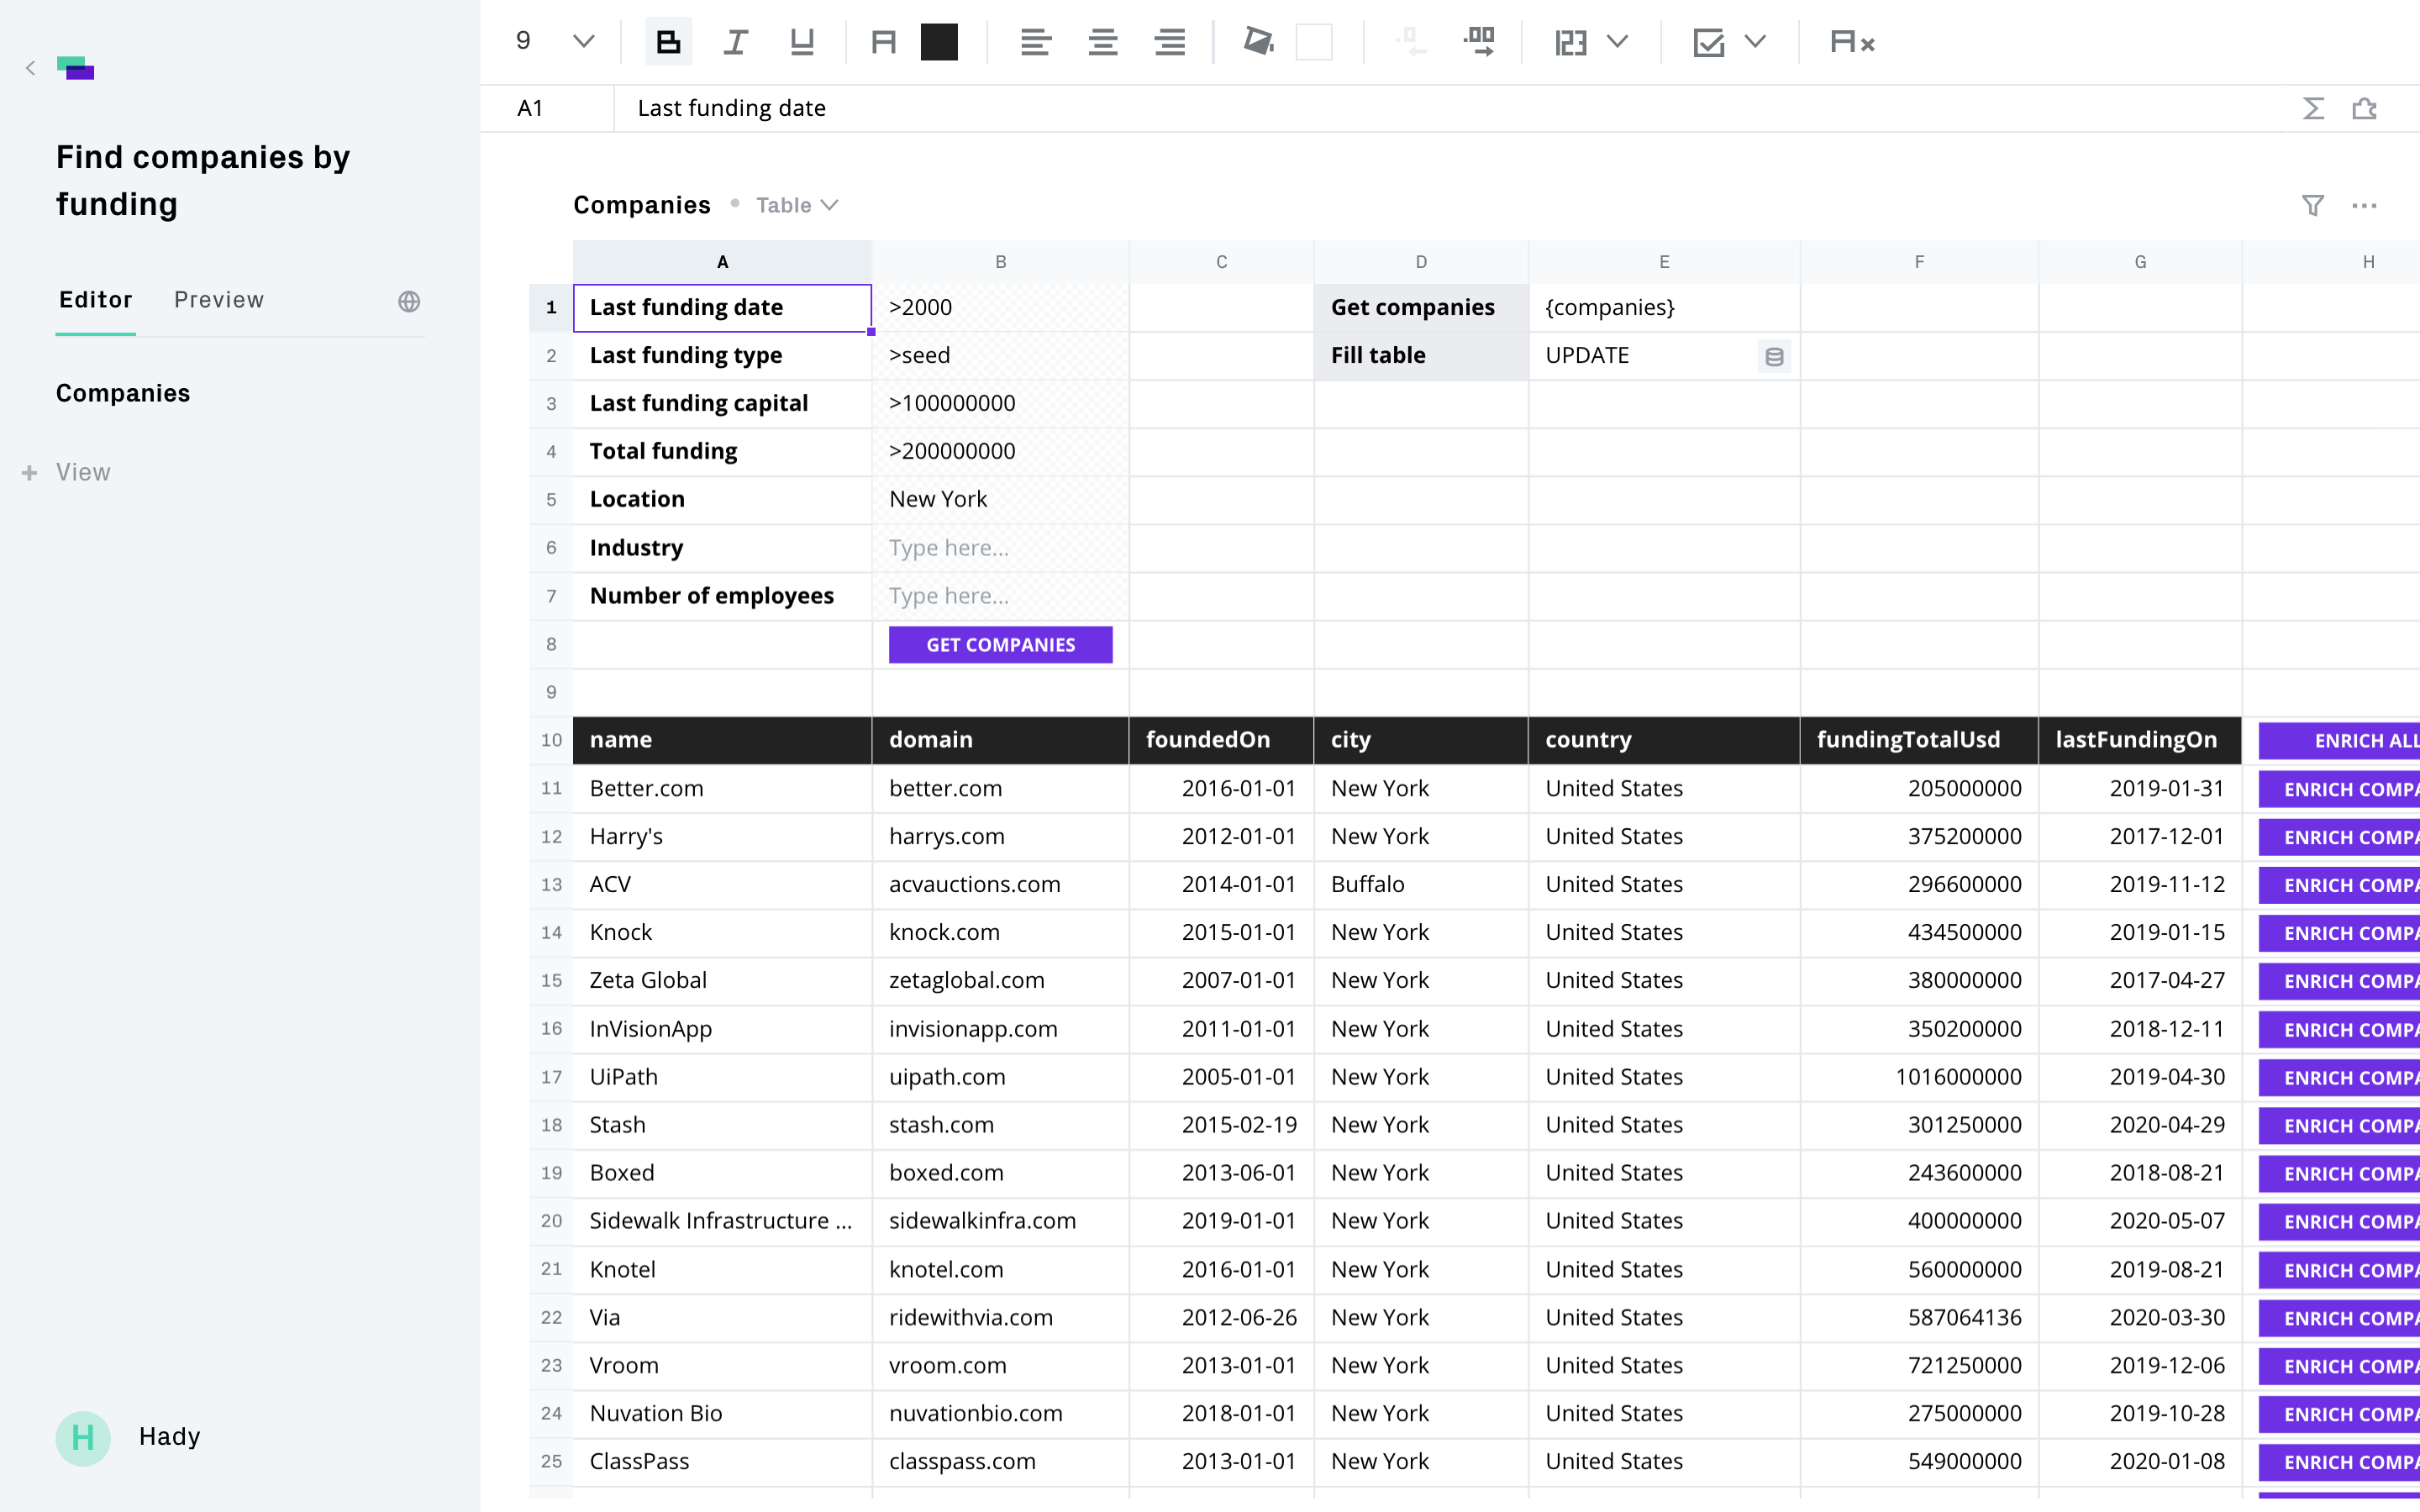Click the dimmed insert row icon
2420x1512 pixels.
click(1411, 42)
